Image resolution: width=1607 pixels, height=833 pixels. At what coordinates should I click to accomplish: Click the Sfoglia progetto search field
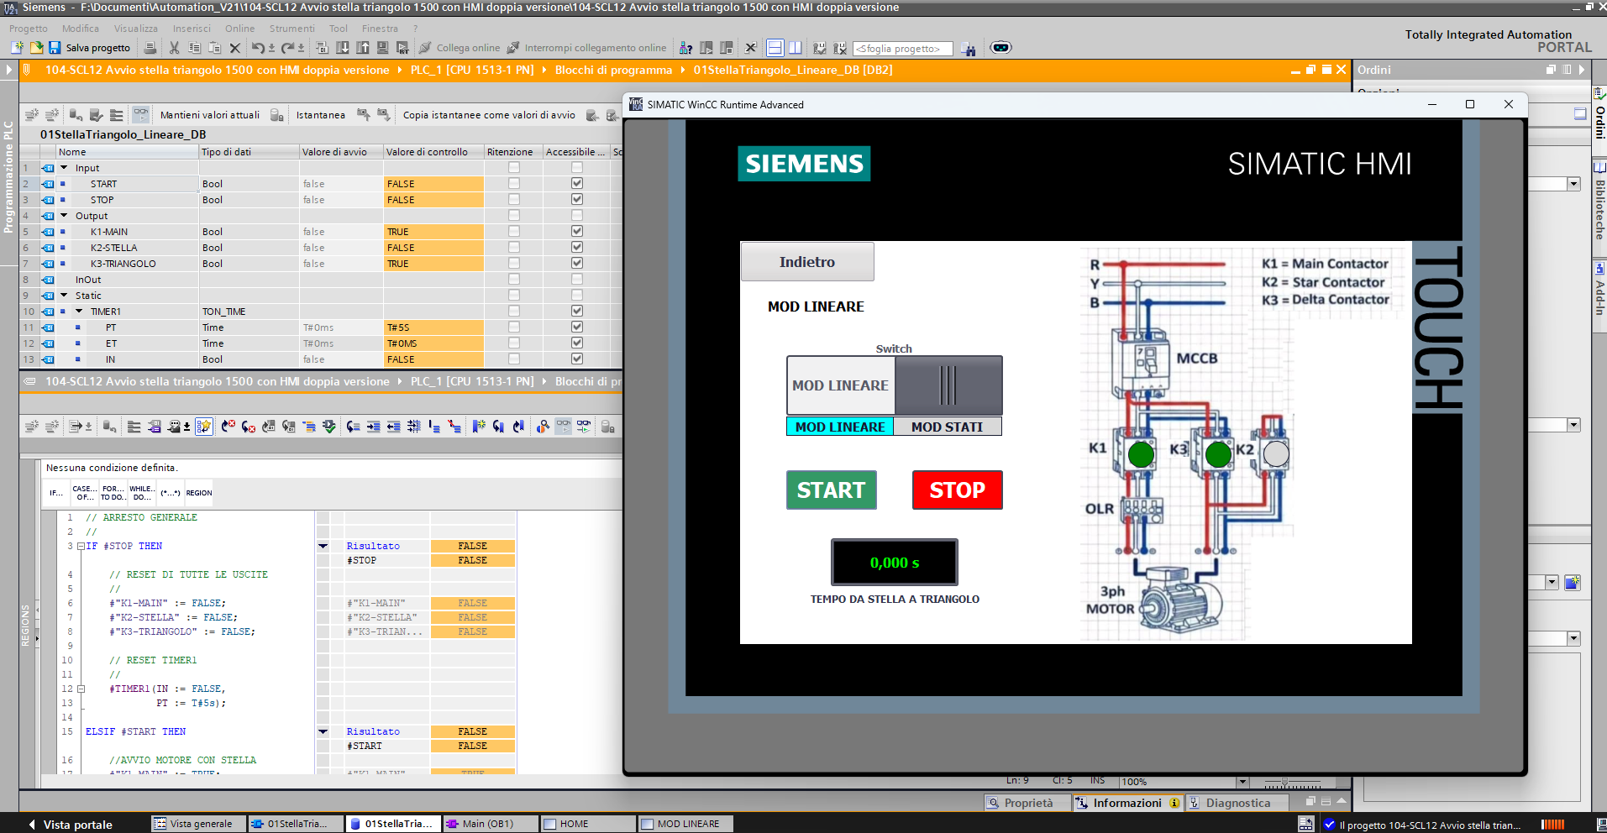click(902, 49)
